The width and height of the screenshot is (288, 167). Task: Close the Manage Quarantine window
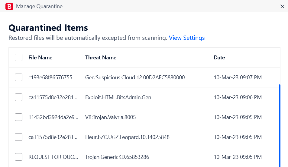pyautogui.click(x=282, y=6)
